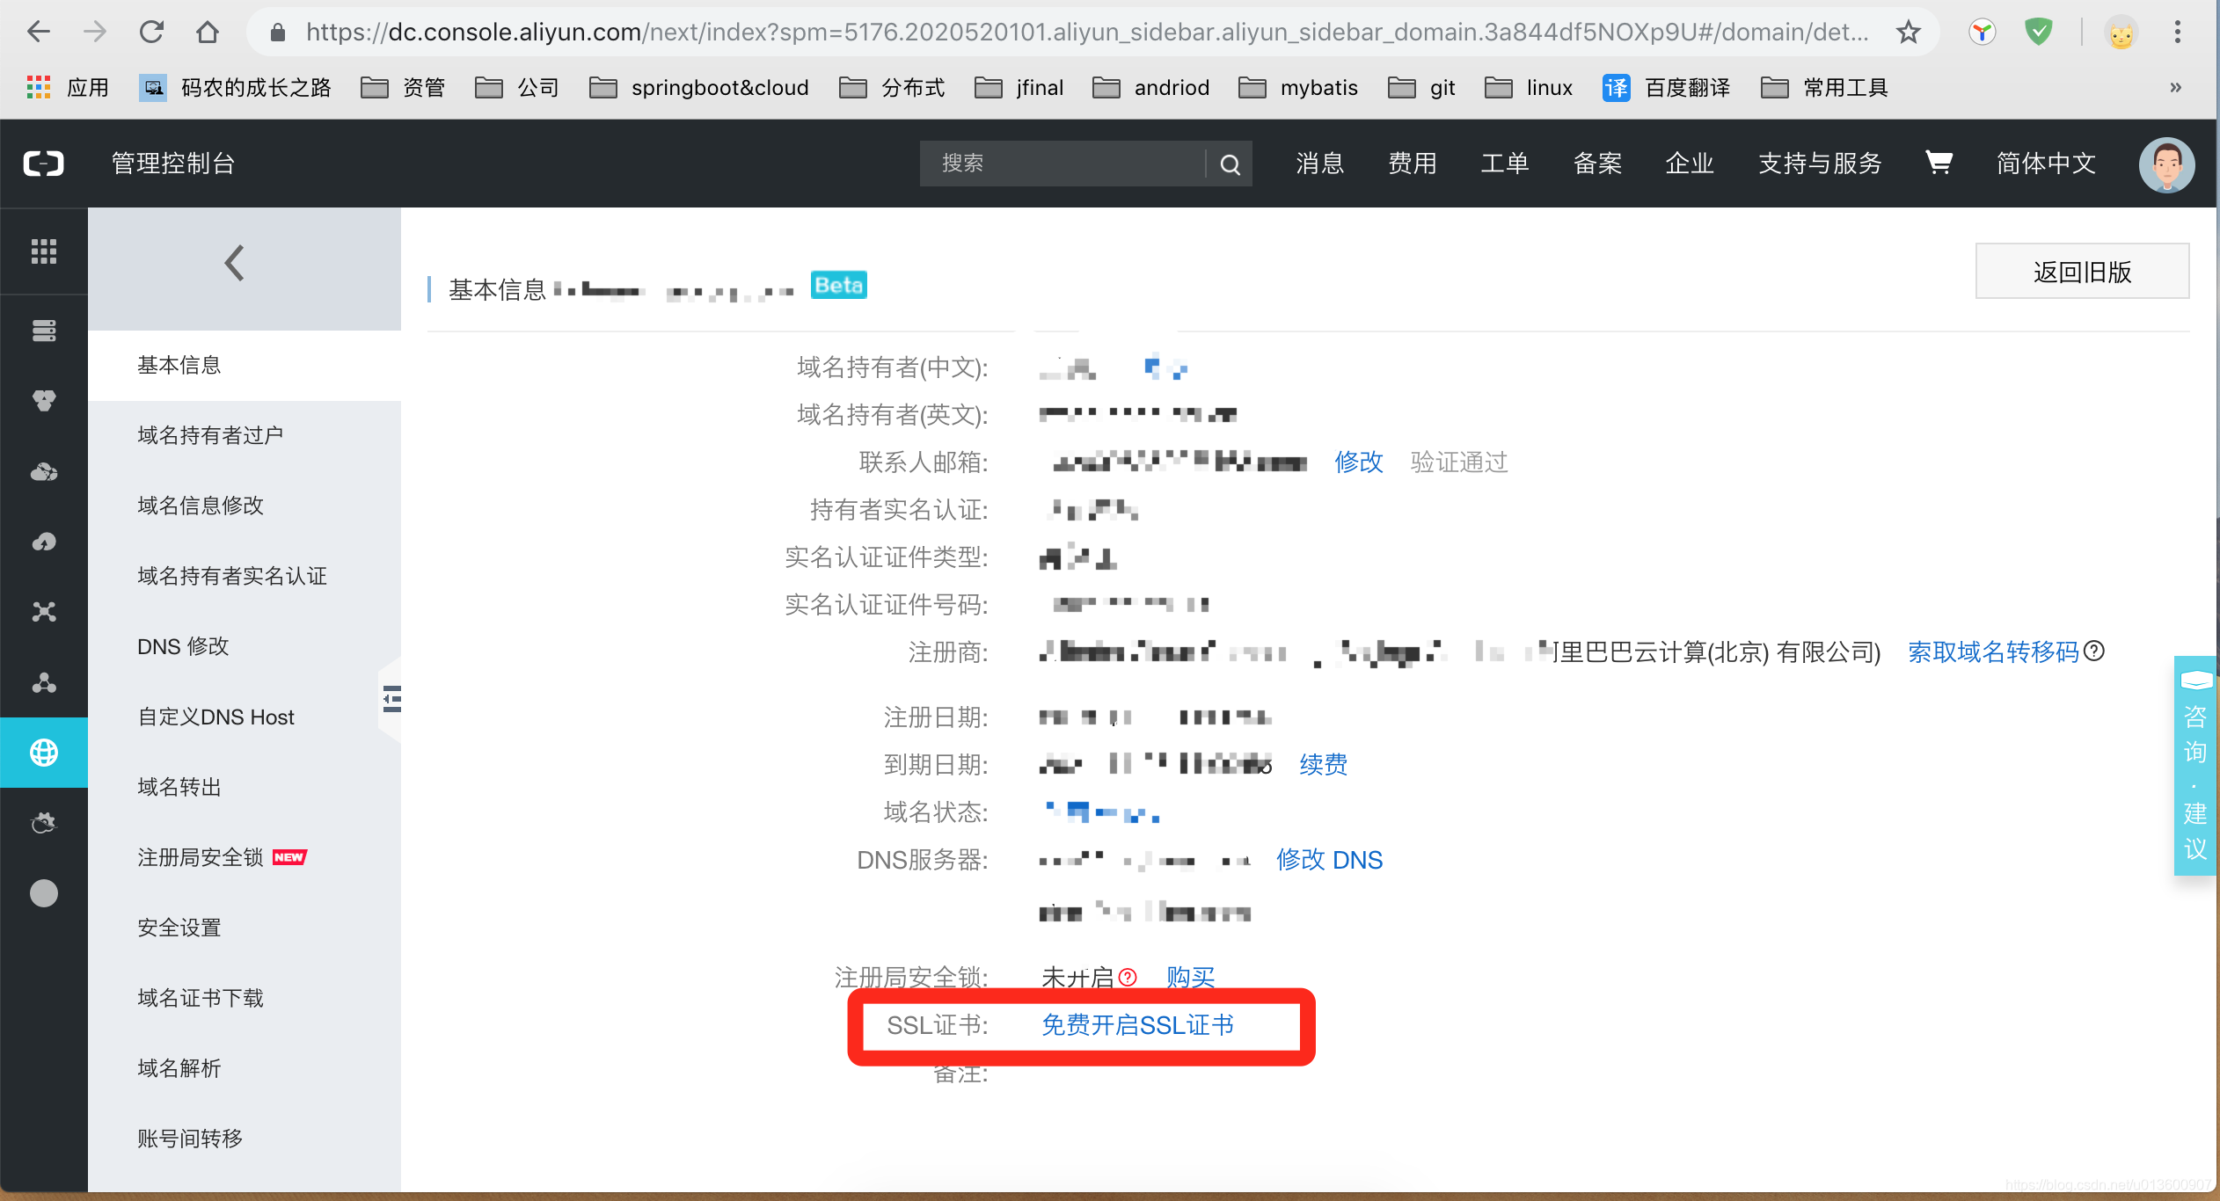Show more bookmarks with double chevron
The height and width of the screenshot is (1201, 2220).
click(2175, 87)
